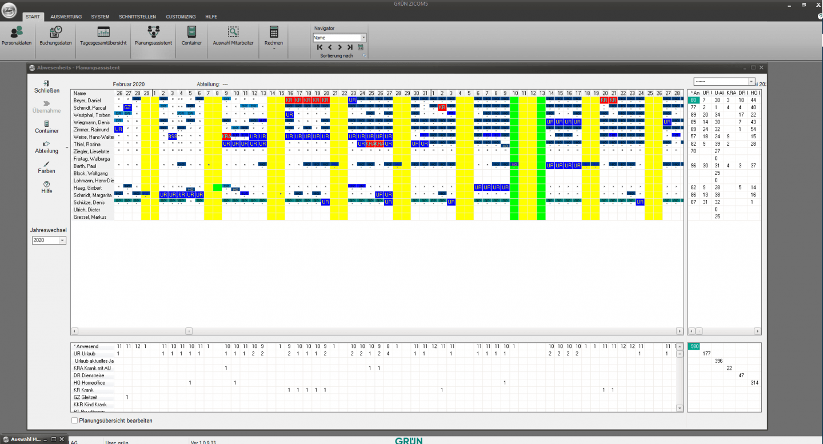
Task: Open Auswahl Mitarbeiter selection tool
Action: pos(233,37)
